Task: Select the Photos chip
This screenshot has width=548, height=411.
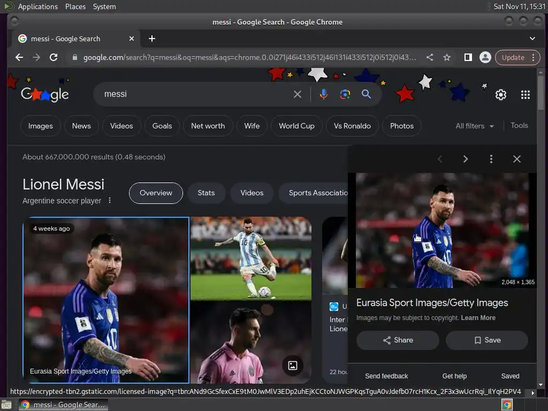Action: tap(402, 126)
